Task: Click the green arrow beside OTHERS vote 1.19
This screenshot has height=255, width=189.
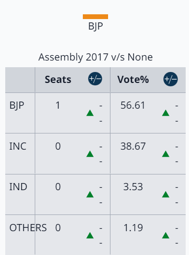Action: (x=166, y=235)
